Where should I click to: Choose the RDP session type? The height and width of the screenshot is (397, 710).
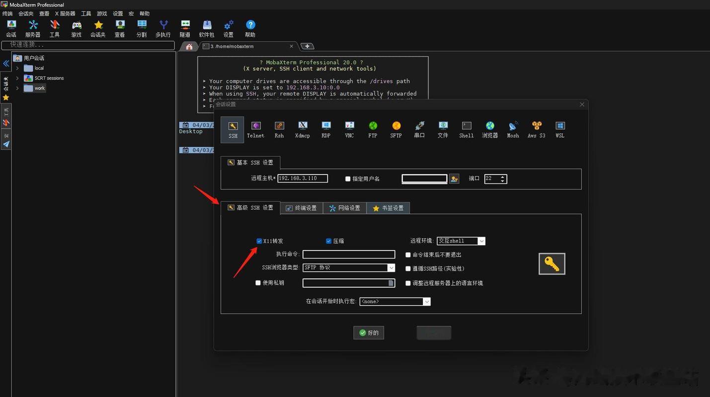[326, 130]
